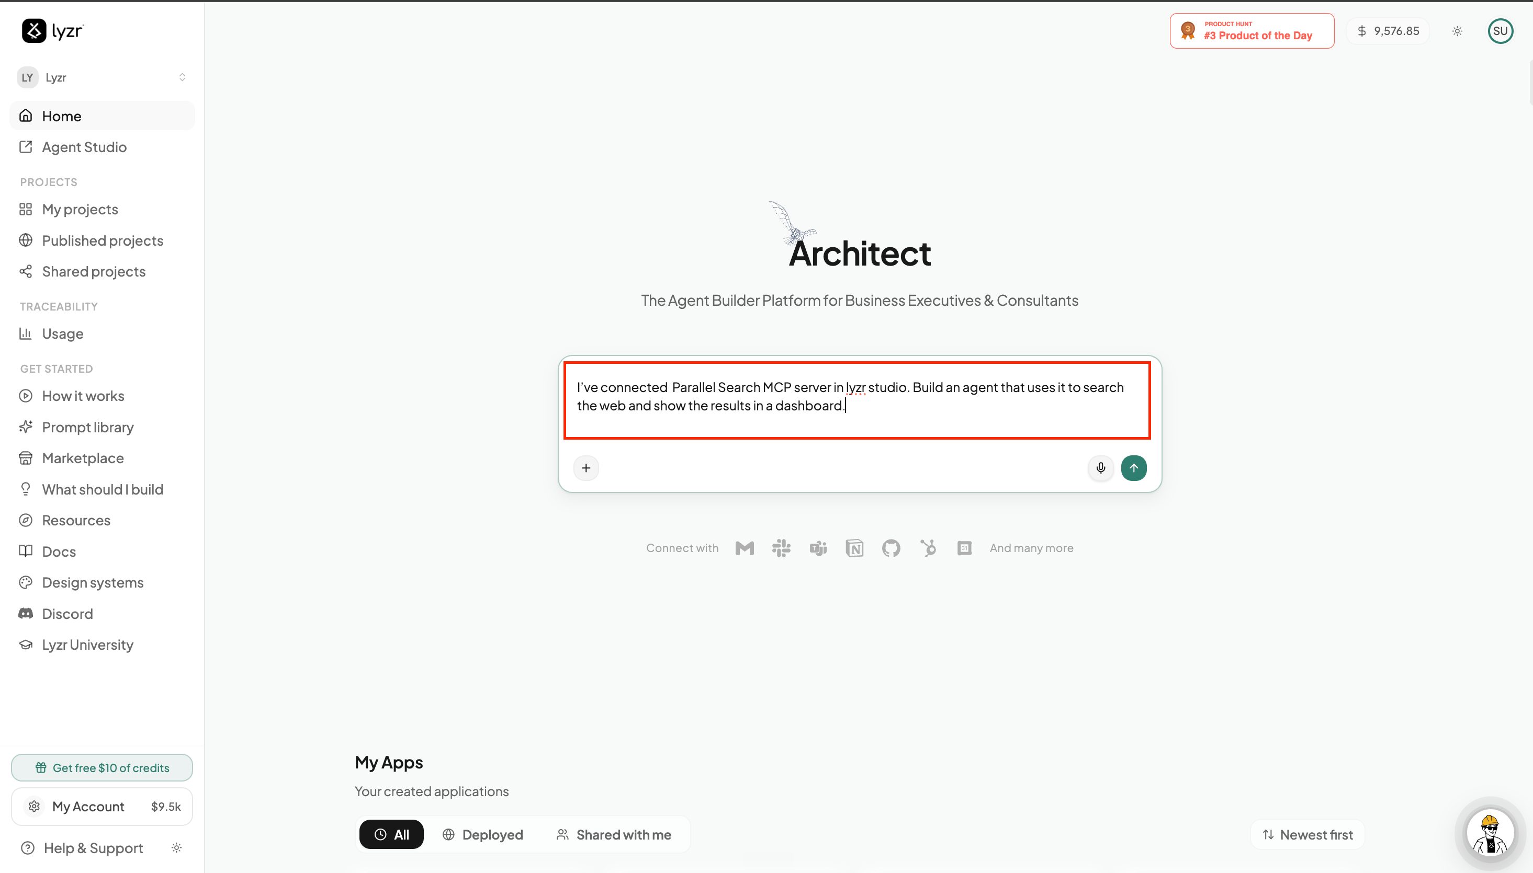Click the Home house icon
Image resolution: width=1533 pixels, height=873 pixels.
(25, 116)
